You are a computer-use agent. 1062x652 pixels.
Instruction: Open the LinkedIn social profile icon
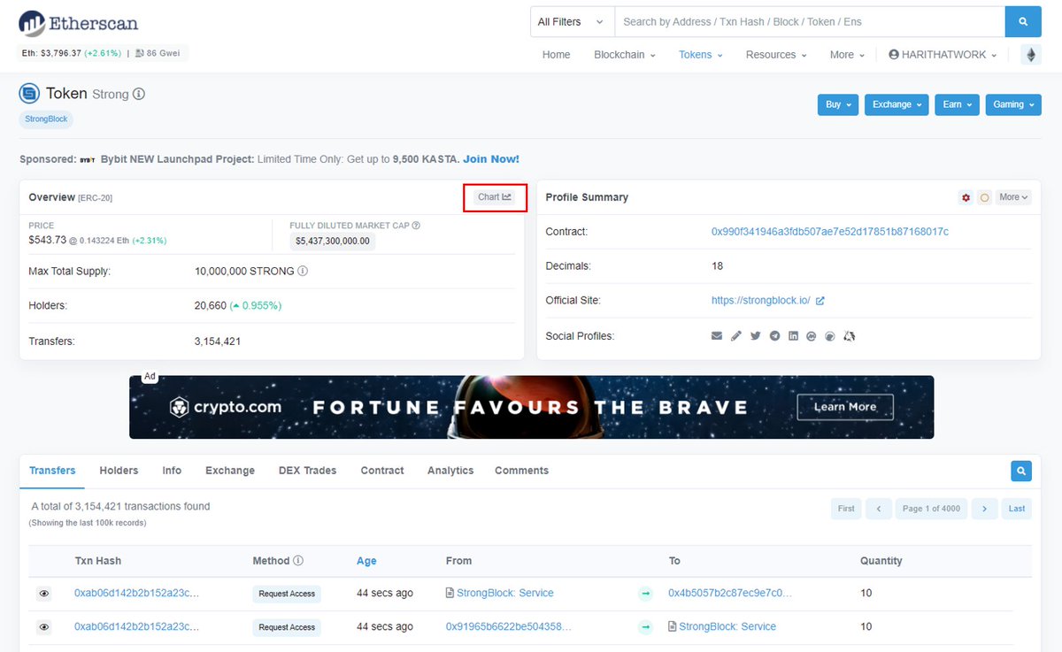pos(793,336)
